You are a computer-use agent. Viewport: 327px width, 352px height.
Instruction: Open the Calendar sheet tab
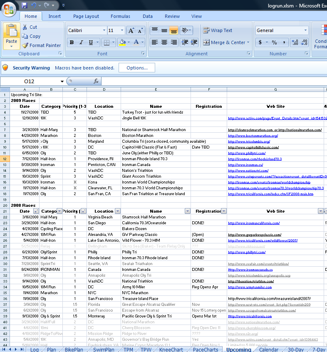coord(269,350)
